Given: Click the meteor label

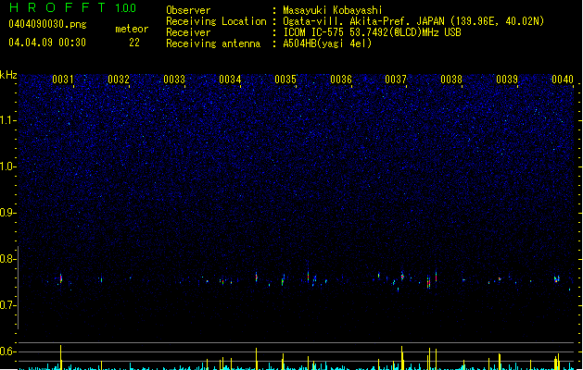Looking at the screenshot, I should coord(132,29).
